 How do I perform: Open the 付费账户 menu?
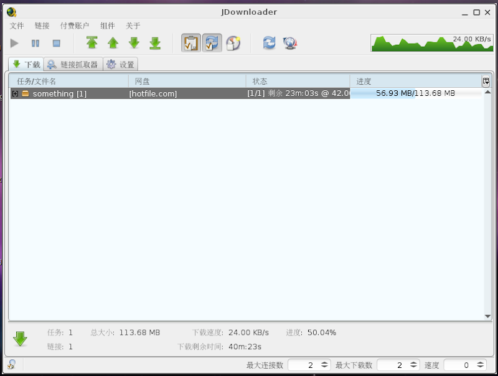[x=75, y=26]
